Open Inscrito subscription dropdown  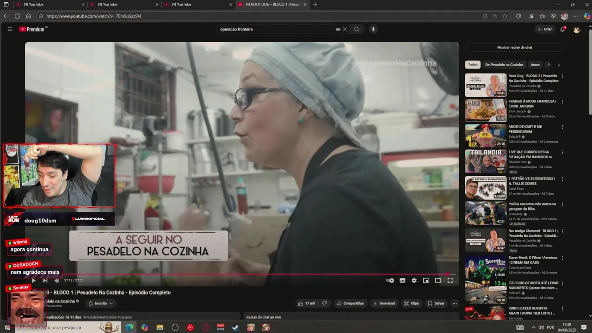101,303
